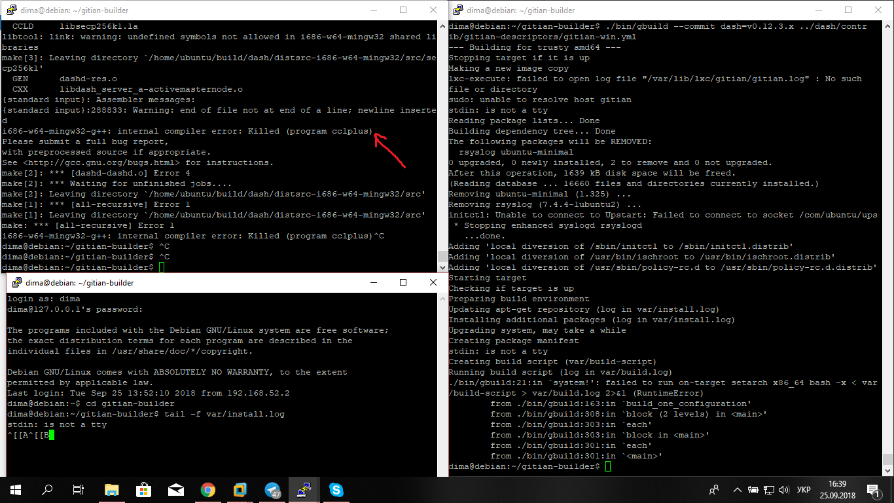Click 'Preparing build environment' line
Screen dimensions: 894x503
pyautogui.click(x=519, y=299)
